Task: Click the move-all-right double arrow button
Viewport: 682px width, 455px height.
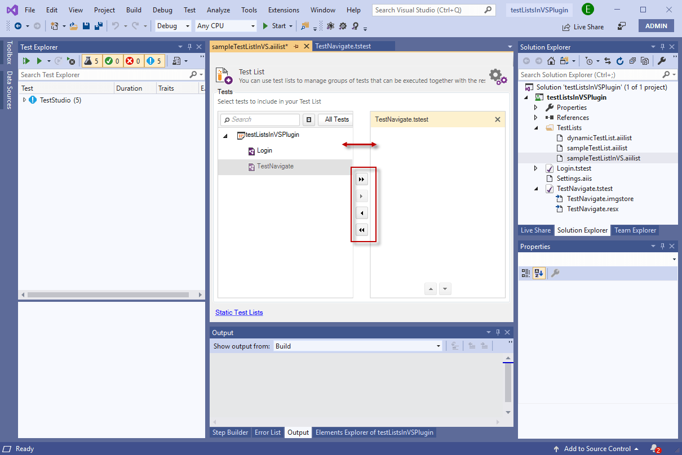Action: coord(361,179)
